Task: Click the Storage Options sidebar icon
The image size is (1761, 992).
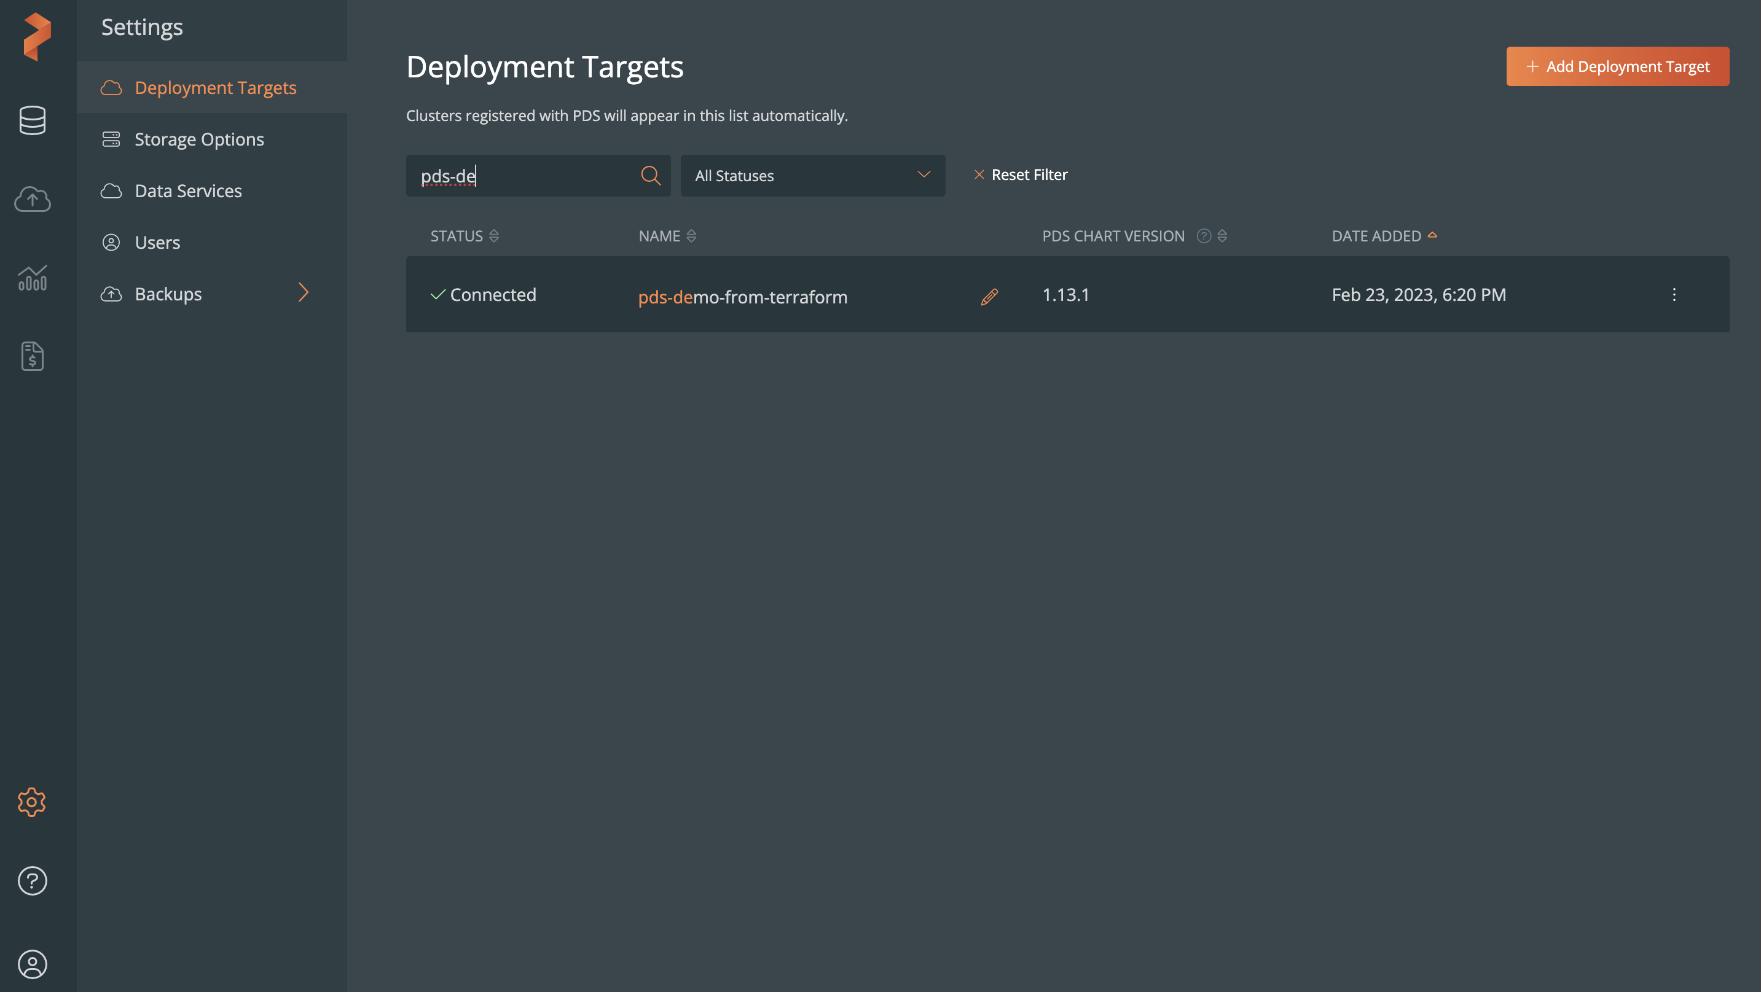Action: pos(112,138)
